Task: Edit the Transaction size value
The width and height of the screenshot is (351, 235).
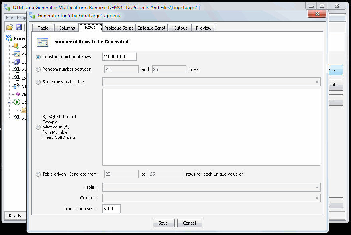Action: pyautogui.click(x=111, y=208)
